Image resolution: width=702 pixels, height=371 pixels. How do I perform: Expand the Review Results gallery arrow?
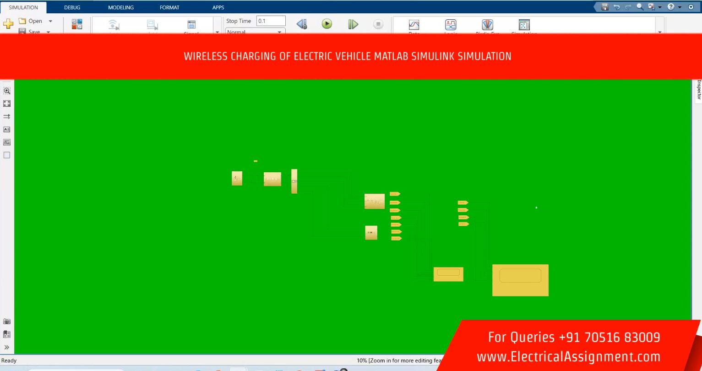659,32
